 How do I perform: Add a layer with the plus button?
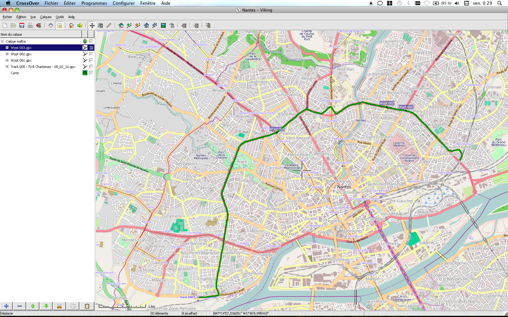click(6, 306)
